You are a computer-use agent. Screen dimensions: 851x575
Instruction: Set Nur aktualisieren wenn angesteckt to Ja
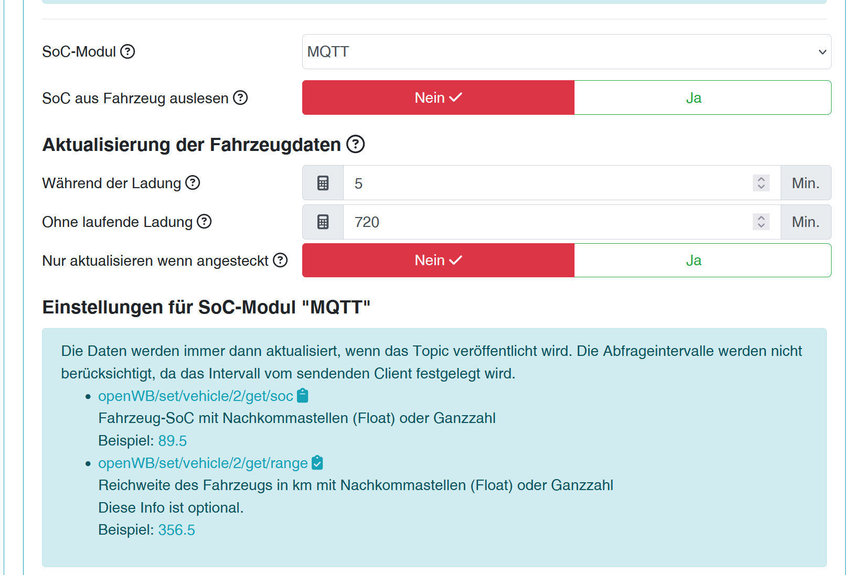point(703,260)
